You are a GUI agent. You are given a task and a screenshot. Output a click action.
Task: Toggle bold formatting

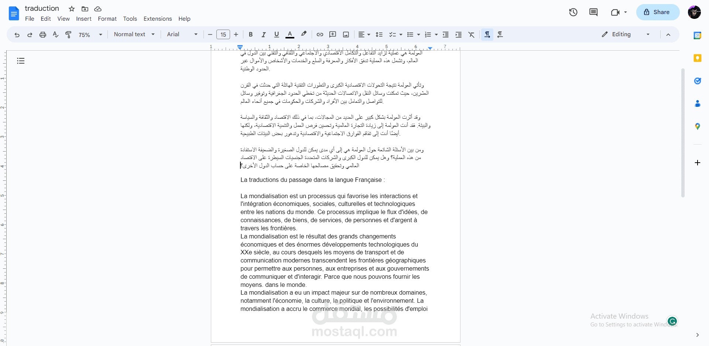(251, 34)
